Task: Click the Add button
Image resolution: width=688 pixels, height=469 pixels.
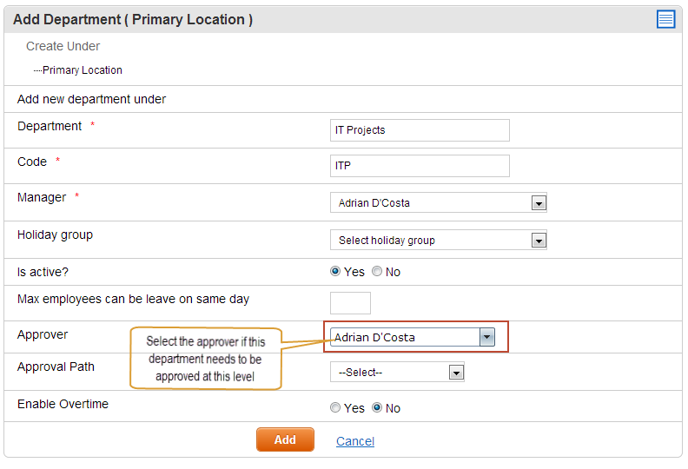Action: click(285, 439)
